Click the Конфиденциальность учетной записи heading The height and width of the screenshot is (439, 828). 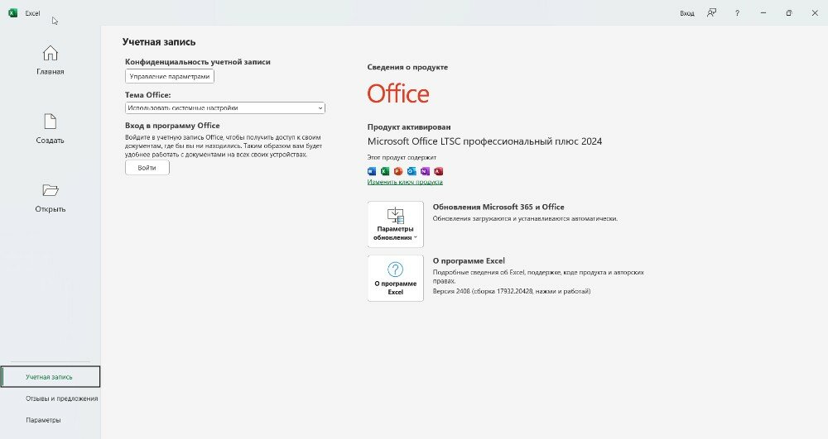pyautogui.click(x=198, y=62)
